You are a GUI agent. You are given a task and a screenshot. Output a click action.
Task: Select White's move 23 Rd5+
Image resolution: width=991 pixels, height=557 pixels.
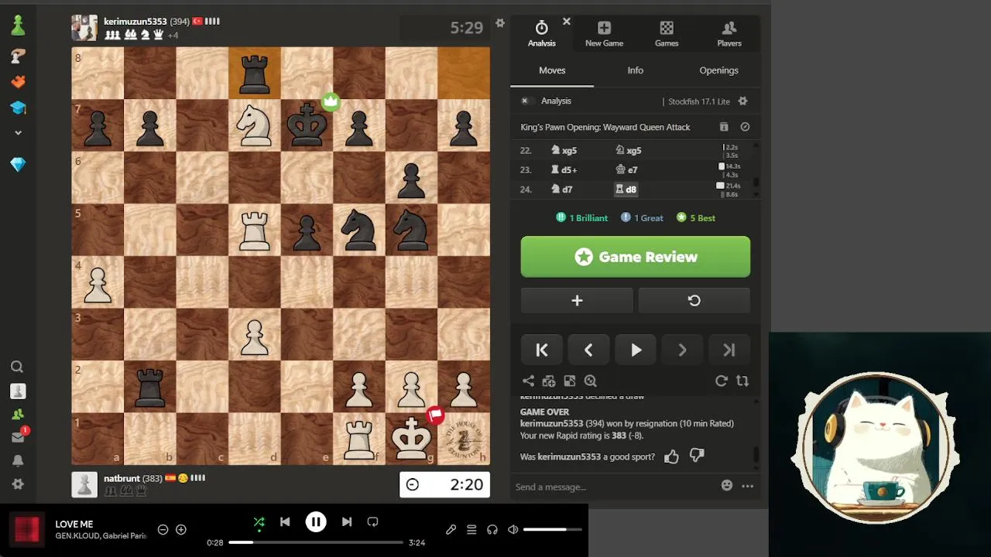564,170
